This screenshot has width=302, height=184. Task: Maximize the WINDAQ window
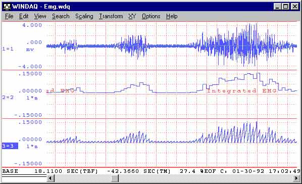coord(285,7)
